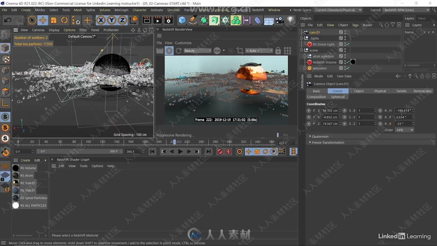Toggle RS Dome Light enable checkmark
This screenshot has width=437, height=246.
[348, 44]
